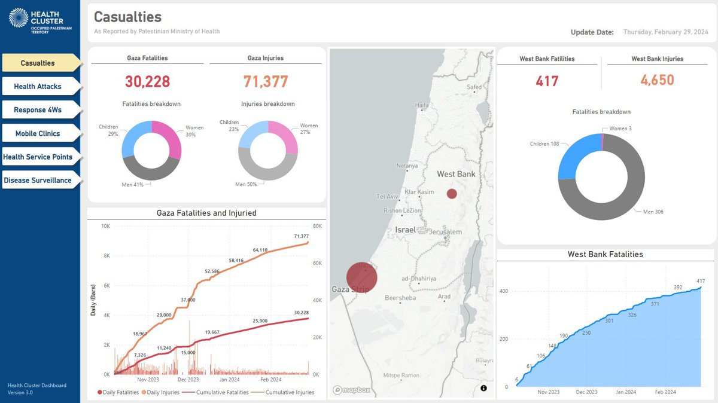718x403 pixels.
Task: Click 25,900 data label on fatalities line
Action: [260, 321]
